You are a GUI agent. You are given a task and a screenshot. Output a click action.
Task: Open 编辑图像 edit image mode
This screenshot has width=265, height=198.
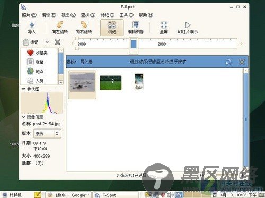tap(136, 28)
